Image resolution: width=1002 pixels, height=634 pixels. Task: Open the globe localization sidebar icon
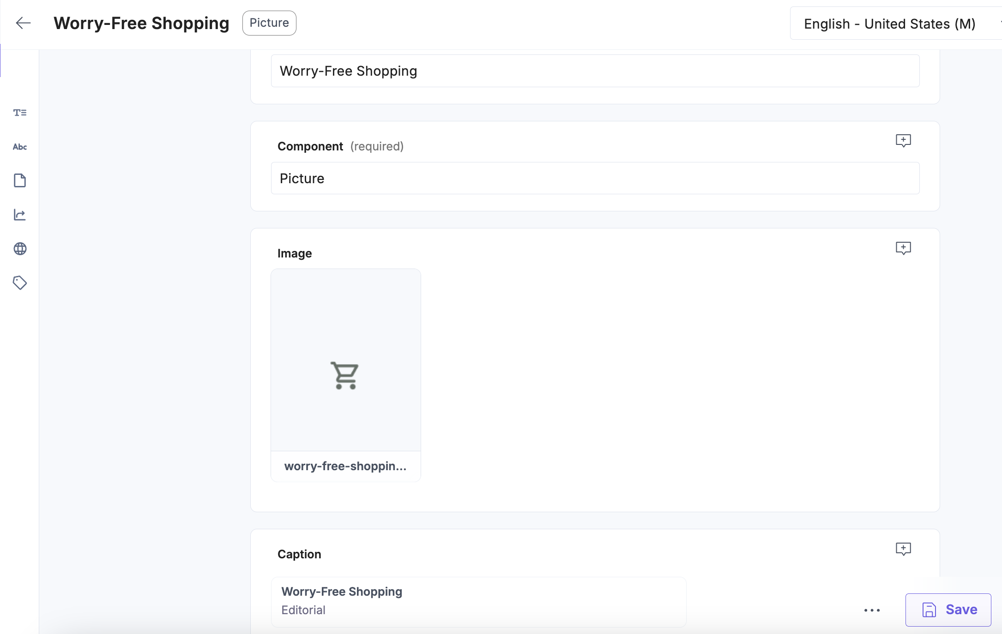coord(20,249)
